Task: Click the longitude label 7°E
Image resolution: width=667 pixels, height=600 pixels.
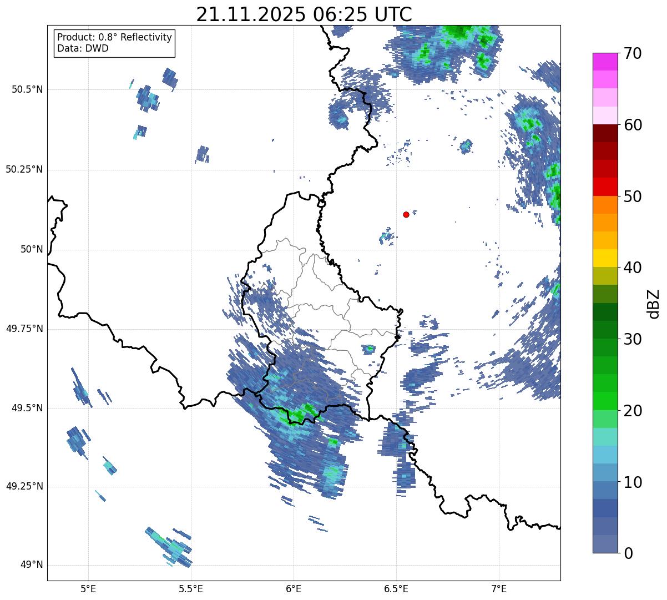Action: [x=499, y=588]
